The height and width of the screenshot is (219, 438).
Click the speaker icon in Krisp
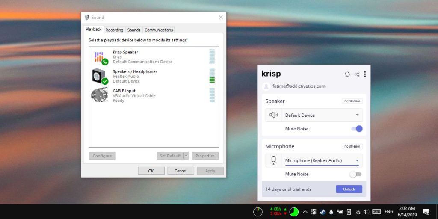[x=274, y=115]
